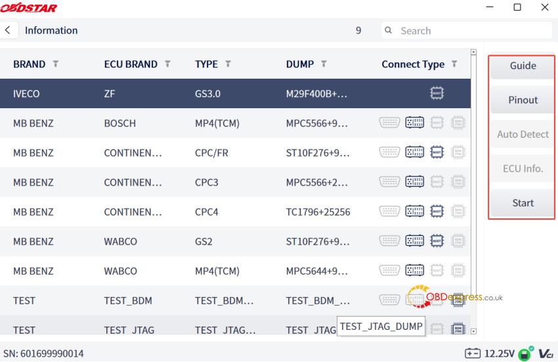Select the BOSCH ECU brand cell
Screen dimensions: 558x362
120,123
